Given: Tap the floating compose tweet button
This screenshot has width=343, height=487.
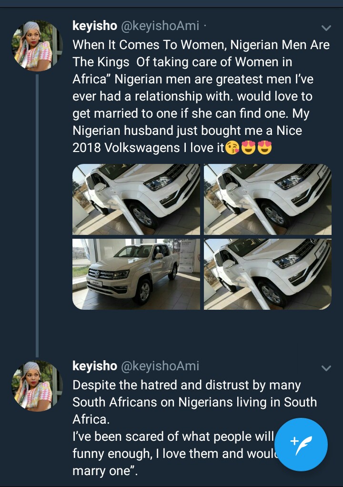Looking at the screenshot, I should pyautogui.click(x=301, y=444).
